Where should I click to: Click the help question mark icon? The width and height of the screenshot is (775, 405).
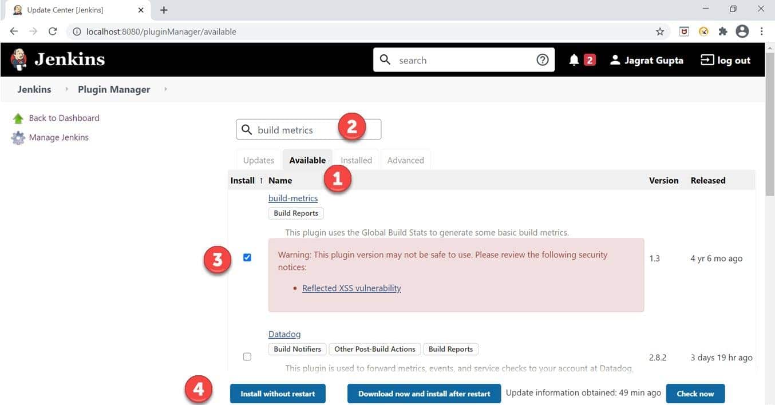[541, 59]
